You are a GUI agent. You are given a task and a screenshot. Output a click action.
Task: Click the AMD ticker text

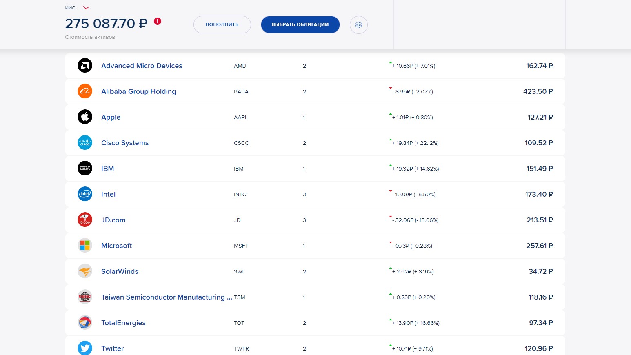point(240,66)
